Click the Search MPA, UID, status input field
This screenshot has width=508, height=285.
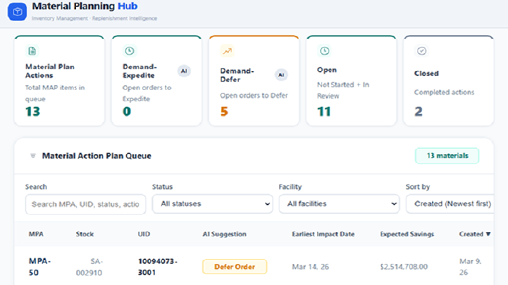tap(86, 204)
